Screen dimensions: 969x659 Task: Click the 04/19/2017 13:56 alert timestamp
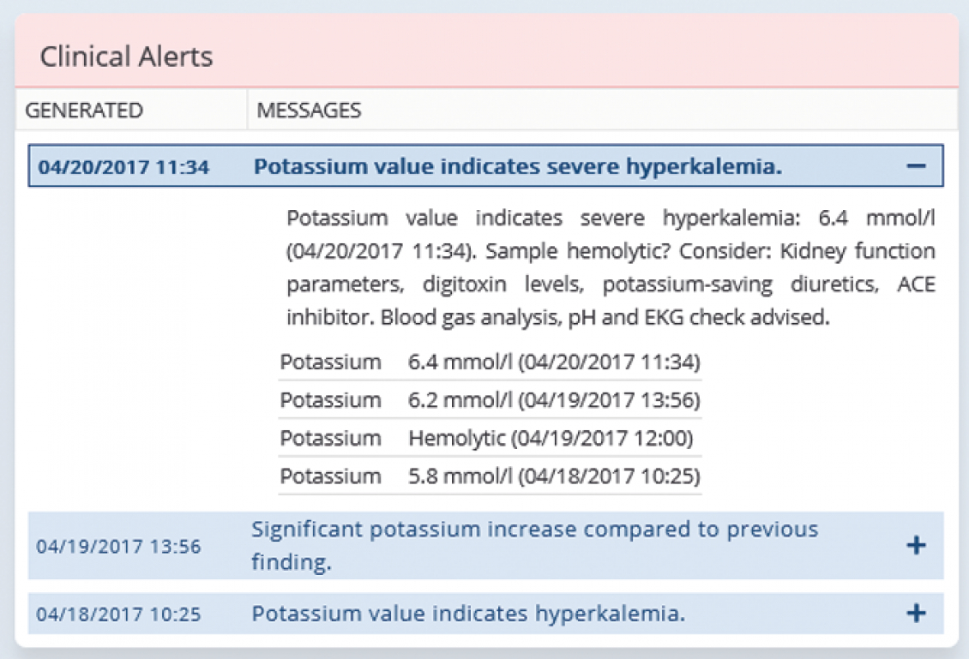[118, 546]
